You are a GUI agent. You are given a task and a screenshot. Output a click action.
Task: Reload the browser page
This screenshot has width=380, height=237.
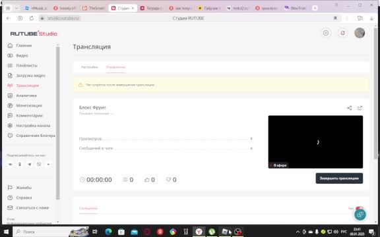(32, 18)
